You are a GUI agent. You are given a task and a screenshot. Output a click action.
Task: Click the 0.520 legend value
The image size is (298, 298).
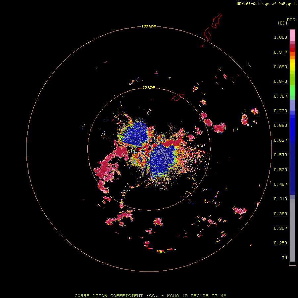[280, 170]
